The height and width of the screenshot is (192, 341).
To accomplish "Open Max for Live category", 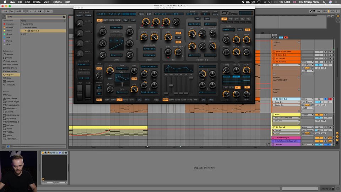I will 11,71.
